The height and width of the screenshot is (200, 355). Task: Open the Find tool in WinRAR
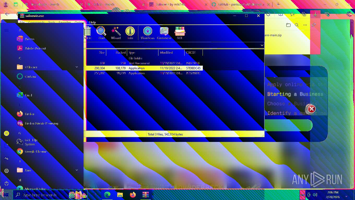(101, 33)
